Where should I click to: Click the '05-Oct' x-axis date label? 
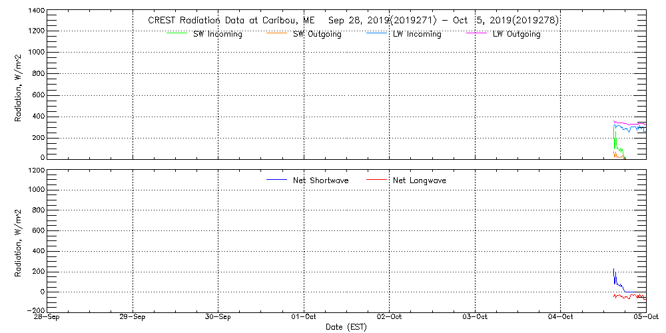click(x=645, y=318)
